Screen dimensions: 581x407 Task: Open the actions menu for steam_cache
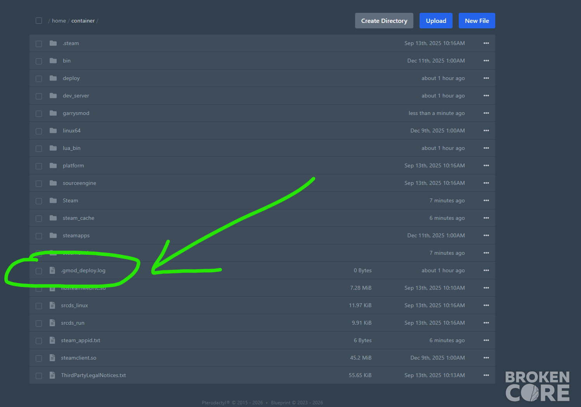[486, 218]
